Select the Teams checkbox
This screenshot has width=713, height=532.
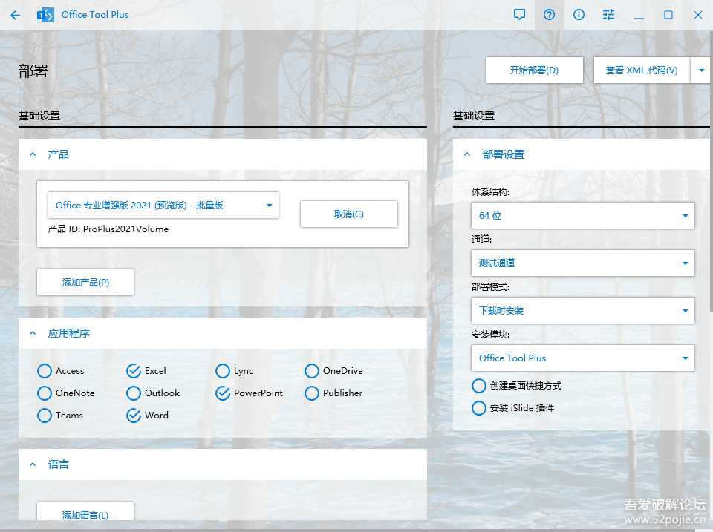coord(45,416)
